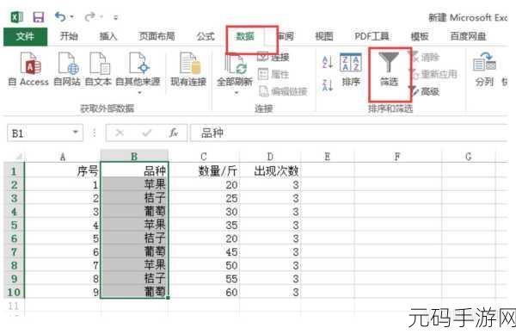Click 清除 filter
516x334 pixels.
[x=425, y=58]
